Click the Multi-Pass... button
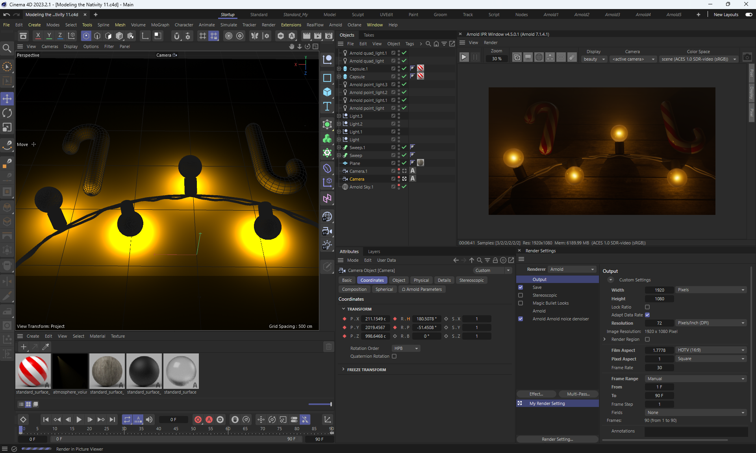This screenshot has height=453, width=756. click(x=578, y=394)
